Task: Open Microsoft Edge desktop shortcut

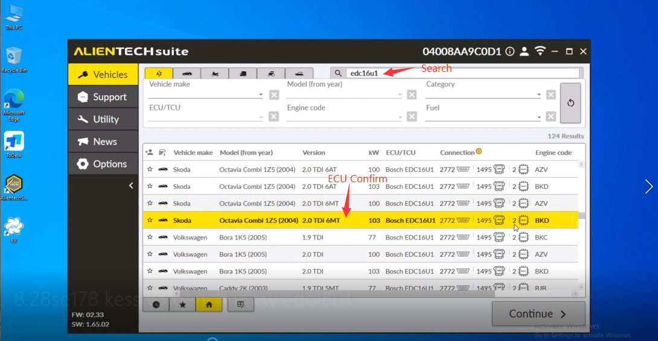Action: tap(14, 105)
